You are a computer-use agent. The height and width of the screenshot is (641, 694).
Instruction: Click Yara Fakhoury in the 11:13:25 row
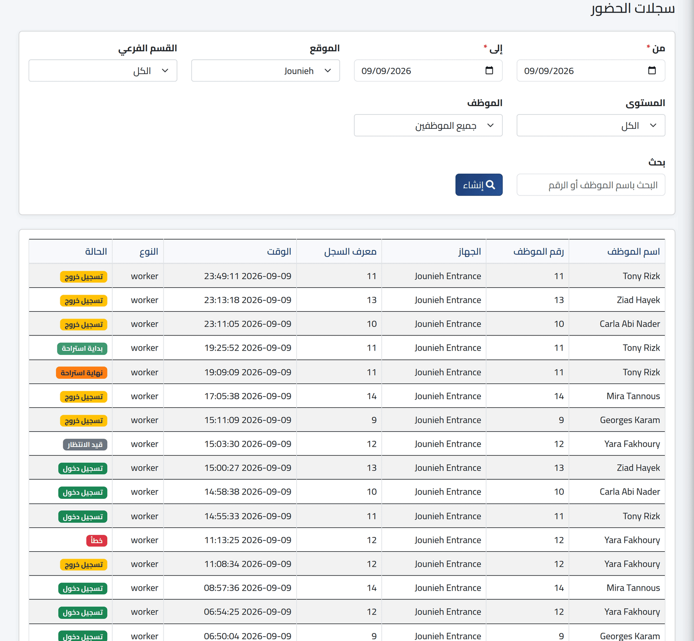tap(632, 540)
